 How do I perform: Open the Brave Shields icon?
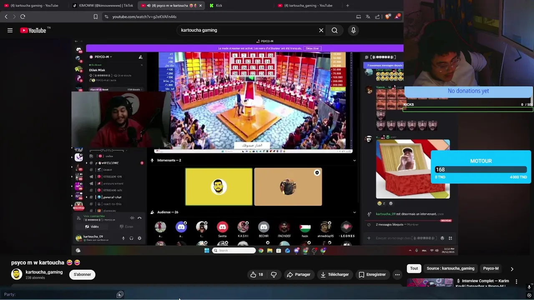click(388, 17)
